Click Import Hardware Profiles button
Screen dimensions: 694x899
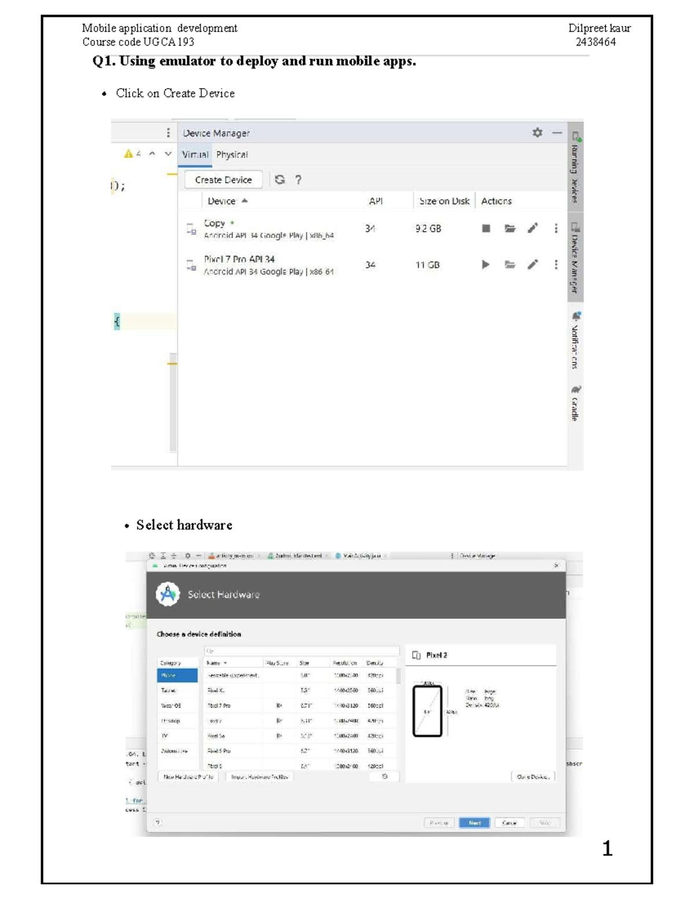pyautogui.click(x=259, y=777)
